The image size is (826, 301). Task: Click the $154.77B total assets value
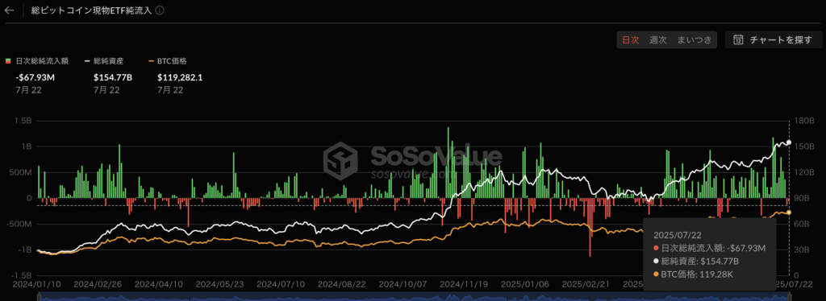click(x=113, y=78)
